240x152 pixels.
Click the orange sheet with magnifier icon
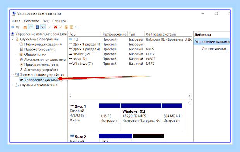click(x=72, y=27)
